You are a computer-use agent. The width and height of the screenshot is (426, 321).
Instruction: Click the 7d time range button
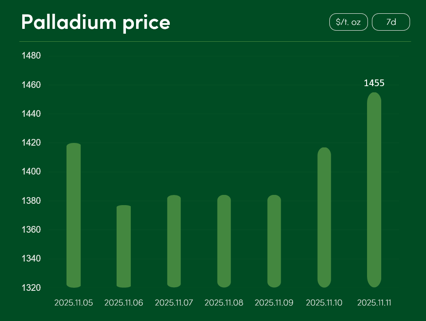[391, 22]
